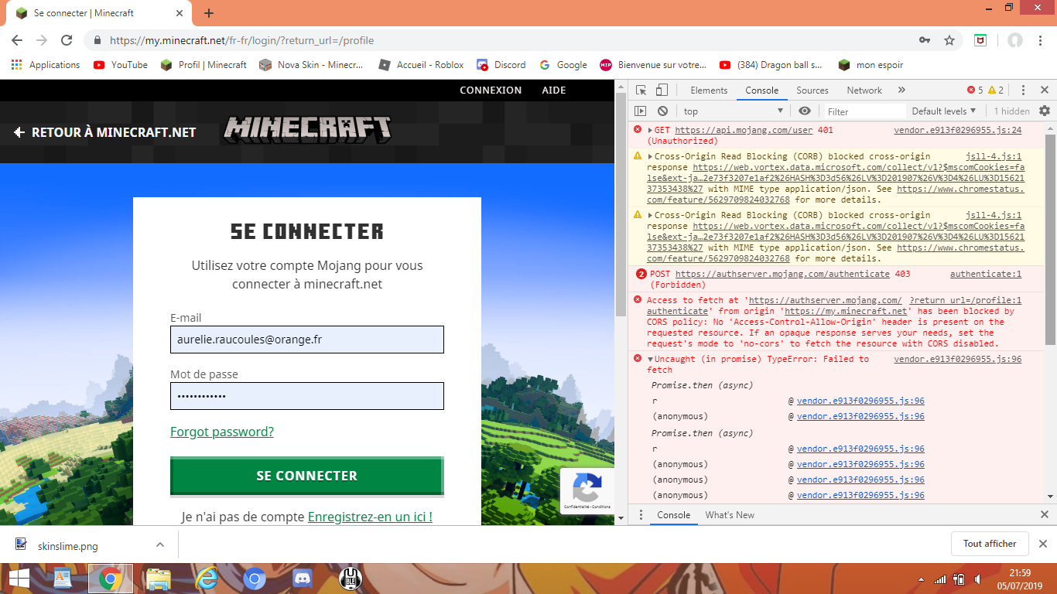Switch to the Elements tab

[x=709, y=90]
